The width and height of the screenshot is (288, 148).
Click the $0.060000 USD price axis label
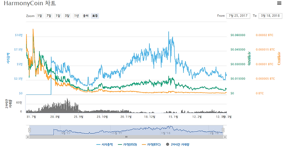pos(238,35)
